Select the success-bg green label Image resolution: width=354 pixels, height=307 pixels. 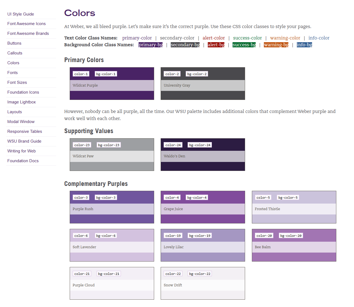coord(244,45)
